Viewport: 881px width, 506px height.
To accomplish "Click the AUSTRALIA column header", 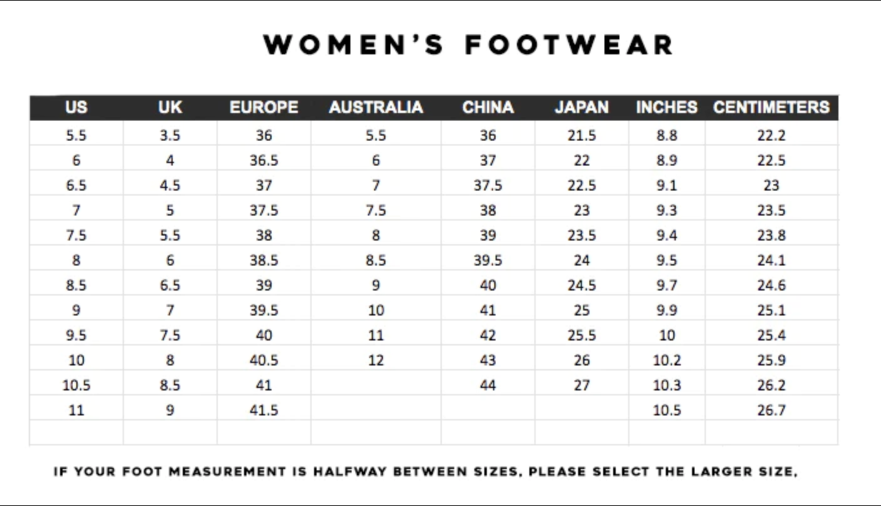I will click(375, 107).
